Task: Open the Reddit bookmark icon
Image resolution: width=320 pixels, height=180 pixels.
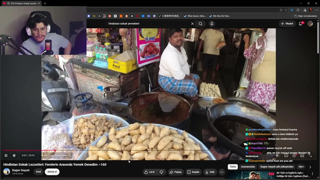Action: [x=110, y=16]
